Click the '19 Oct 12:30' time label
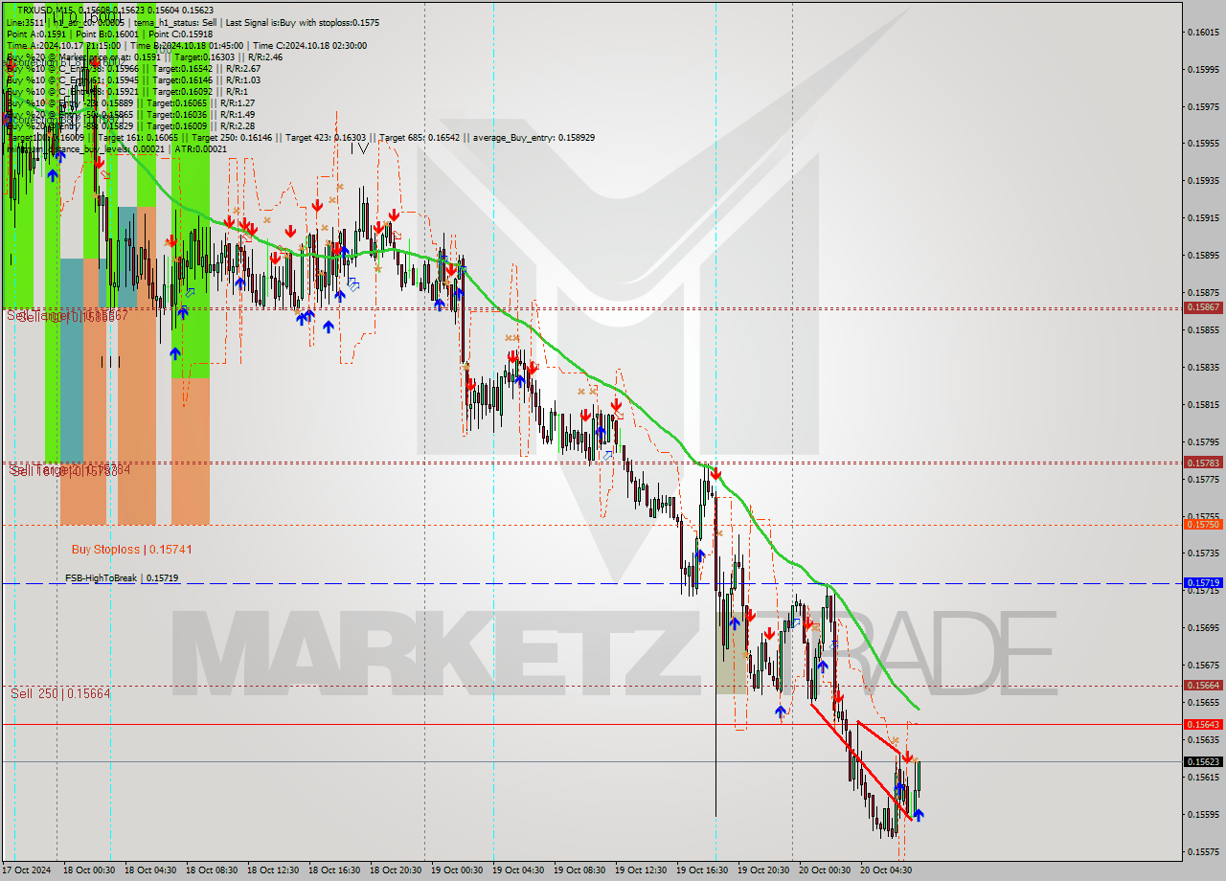Screen dimensions: 1226x881 coord(641,870)
